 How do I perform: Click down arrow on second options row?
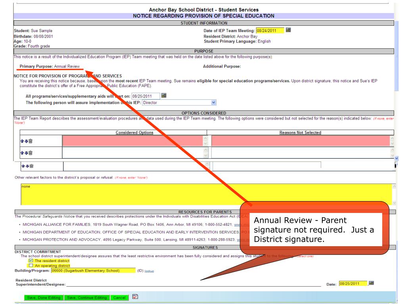(26, 153)
